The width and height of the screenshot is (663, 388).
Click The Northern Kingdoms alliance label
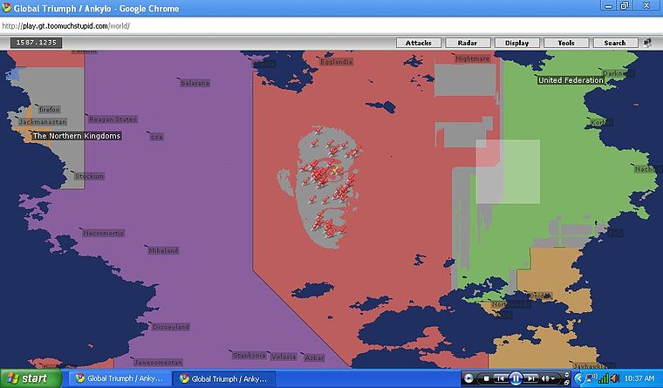(77, 136)
